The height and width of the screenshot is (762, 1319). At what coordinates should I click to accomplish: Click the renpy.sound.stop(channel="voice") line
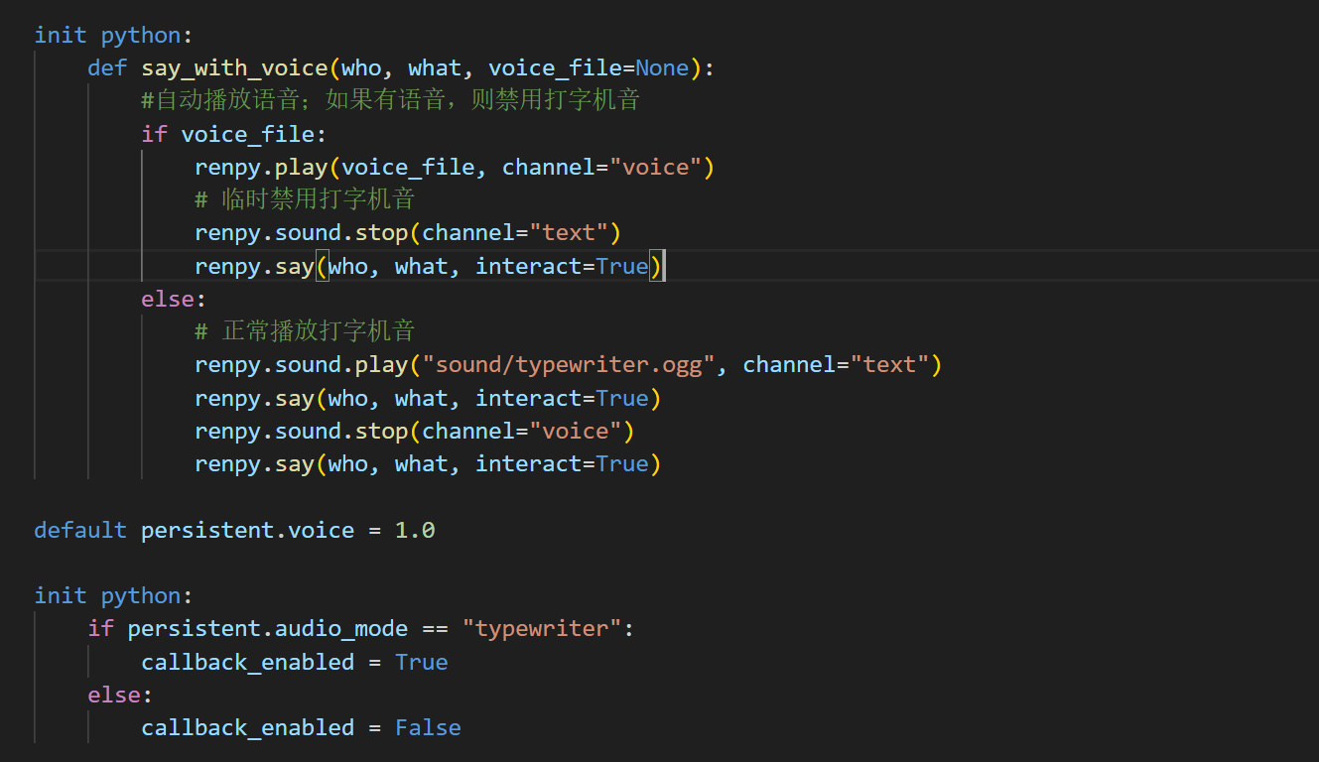point(414,431)
